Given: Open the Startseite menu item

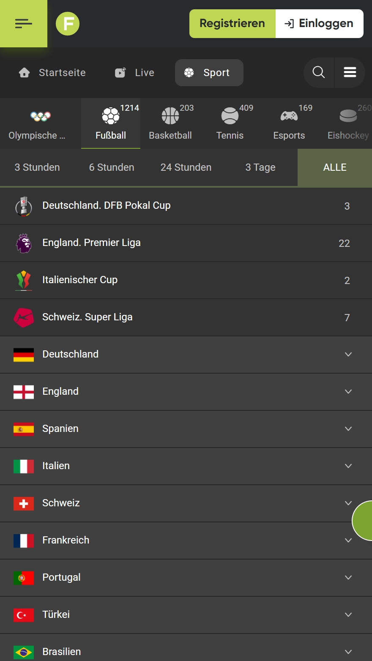Looking at the screenshot, I should 52,72.
